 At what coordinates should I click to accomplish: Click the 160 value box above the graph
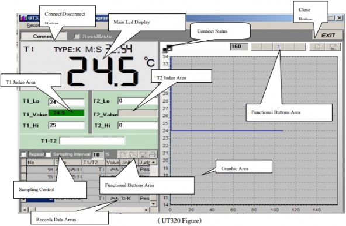(x=239, y=47)
